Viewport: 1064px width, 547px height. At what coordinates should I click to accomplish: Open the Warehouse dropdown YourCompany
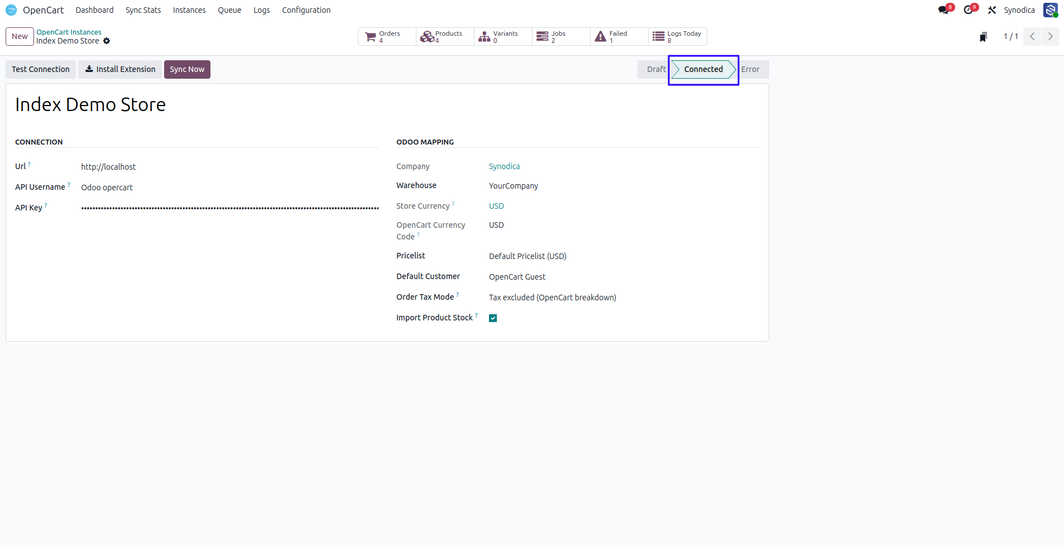point(624,186)
